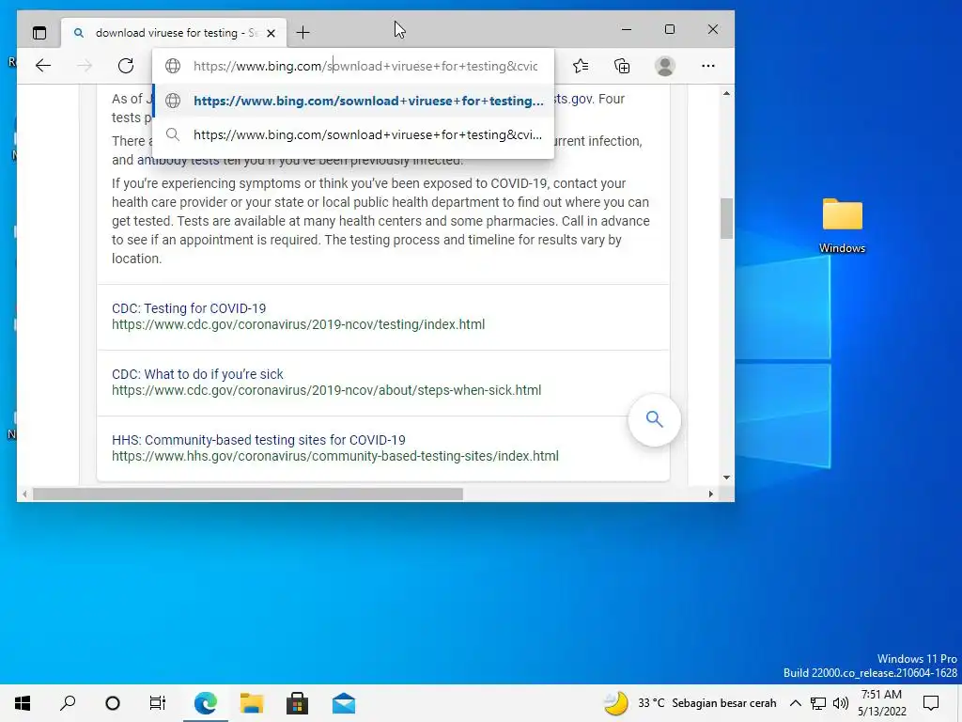The height and width of the screenshot is (722, 962).
Task: Open HHS: Community-based testing sites link
Action: click(258, 440)
